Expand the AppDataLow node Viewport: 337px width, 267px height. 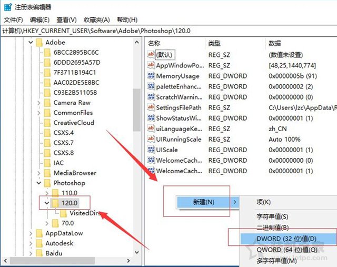click(31, 233)
